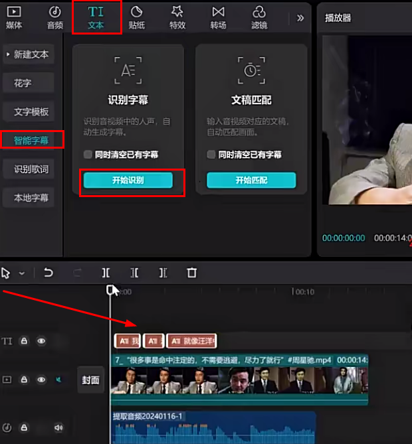This screenshot has height=444, width=412.
Task: Click the text track TI icon
Action: [x=7, y=341]
